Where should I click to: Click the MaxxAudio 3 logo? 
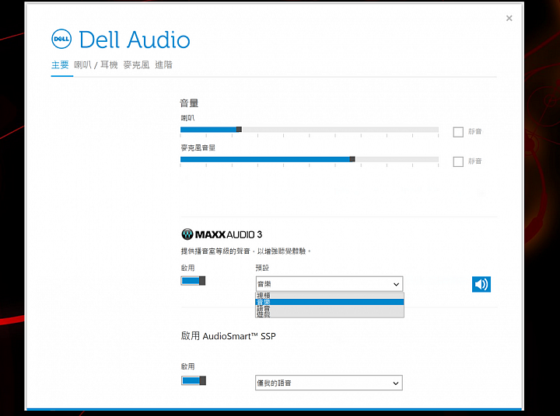click(222, 234)
